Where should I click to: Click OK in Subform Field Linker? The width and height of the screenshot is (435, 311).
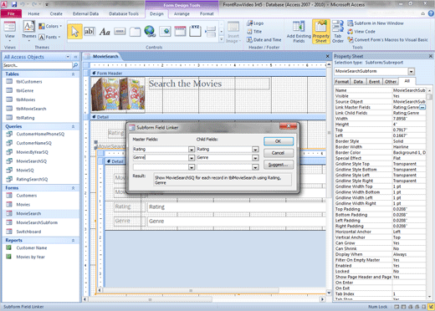[279, 141]
